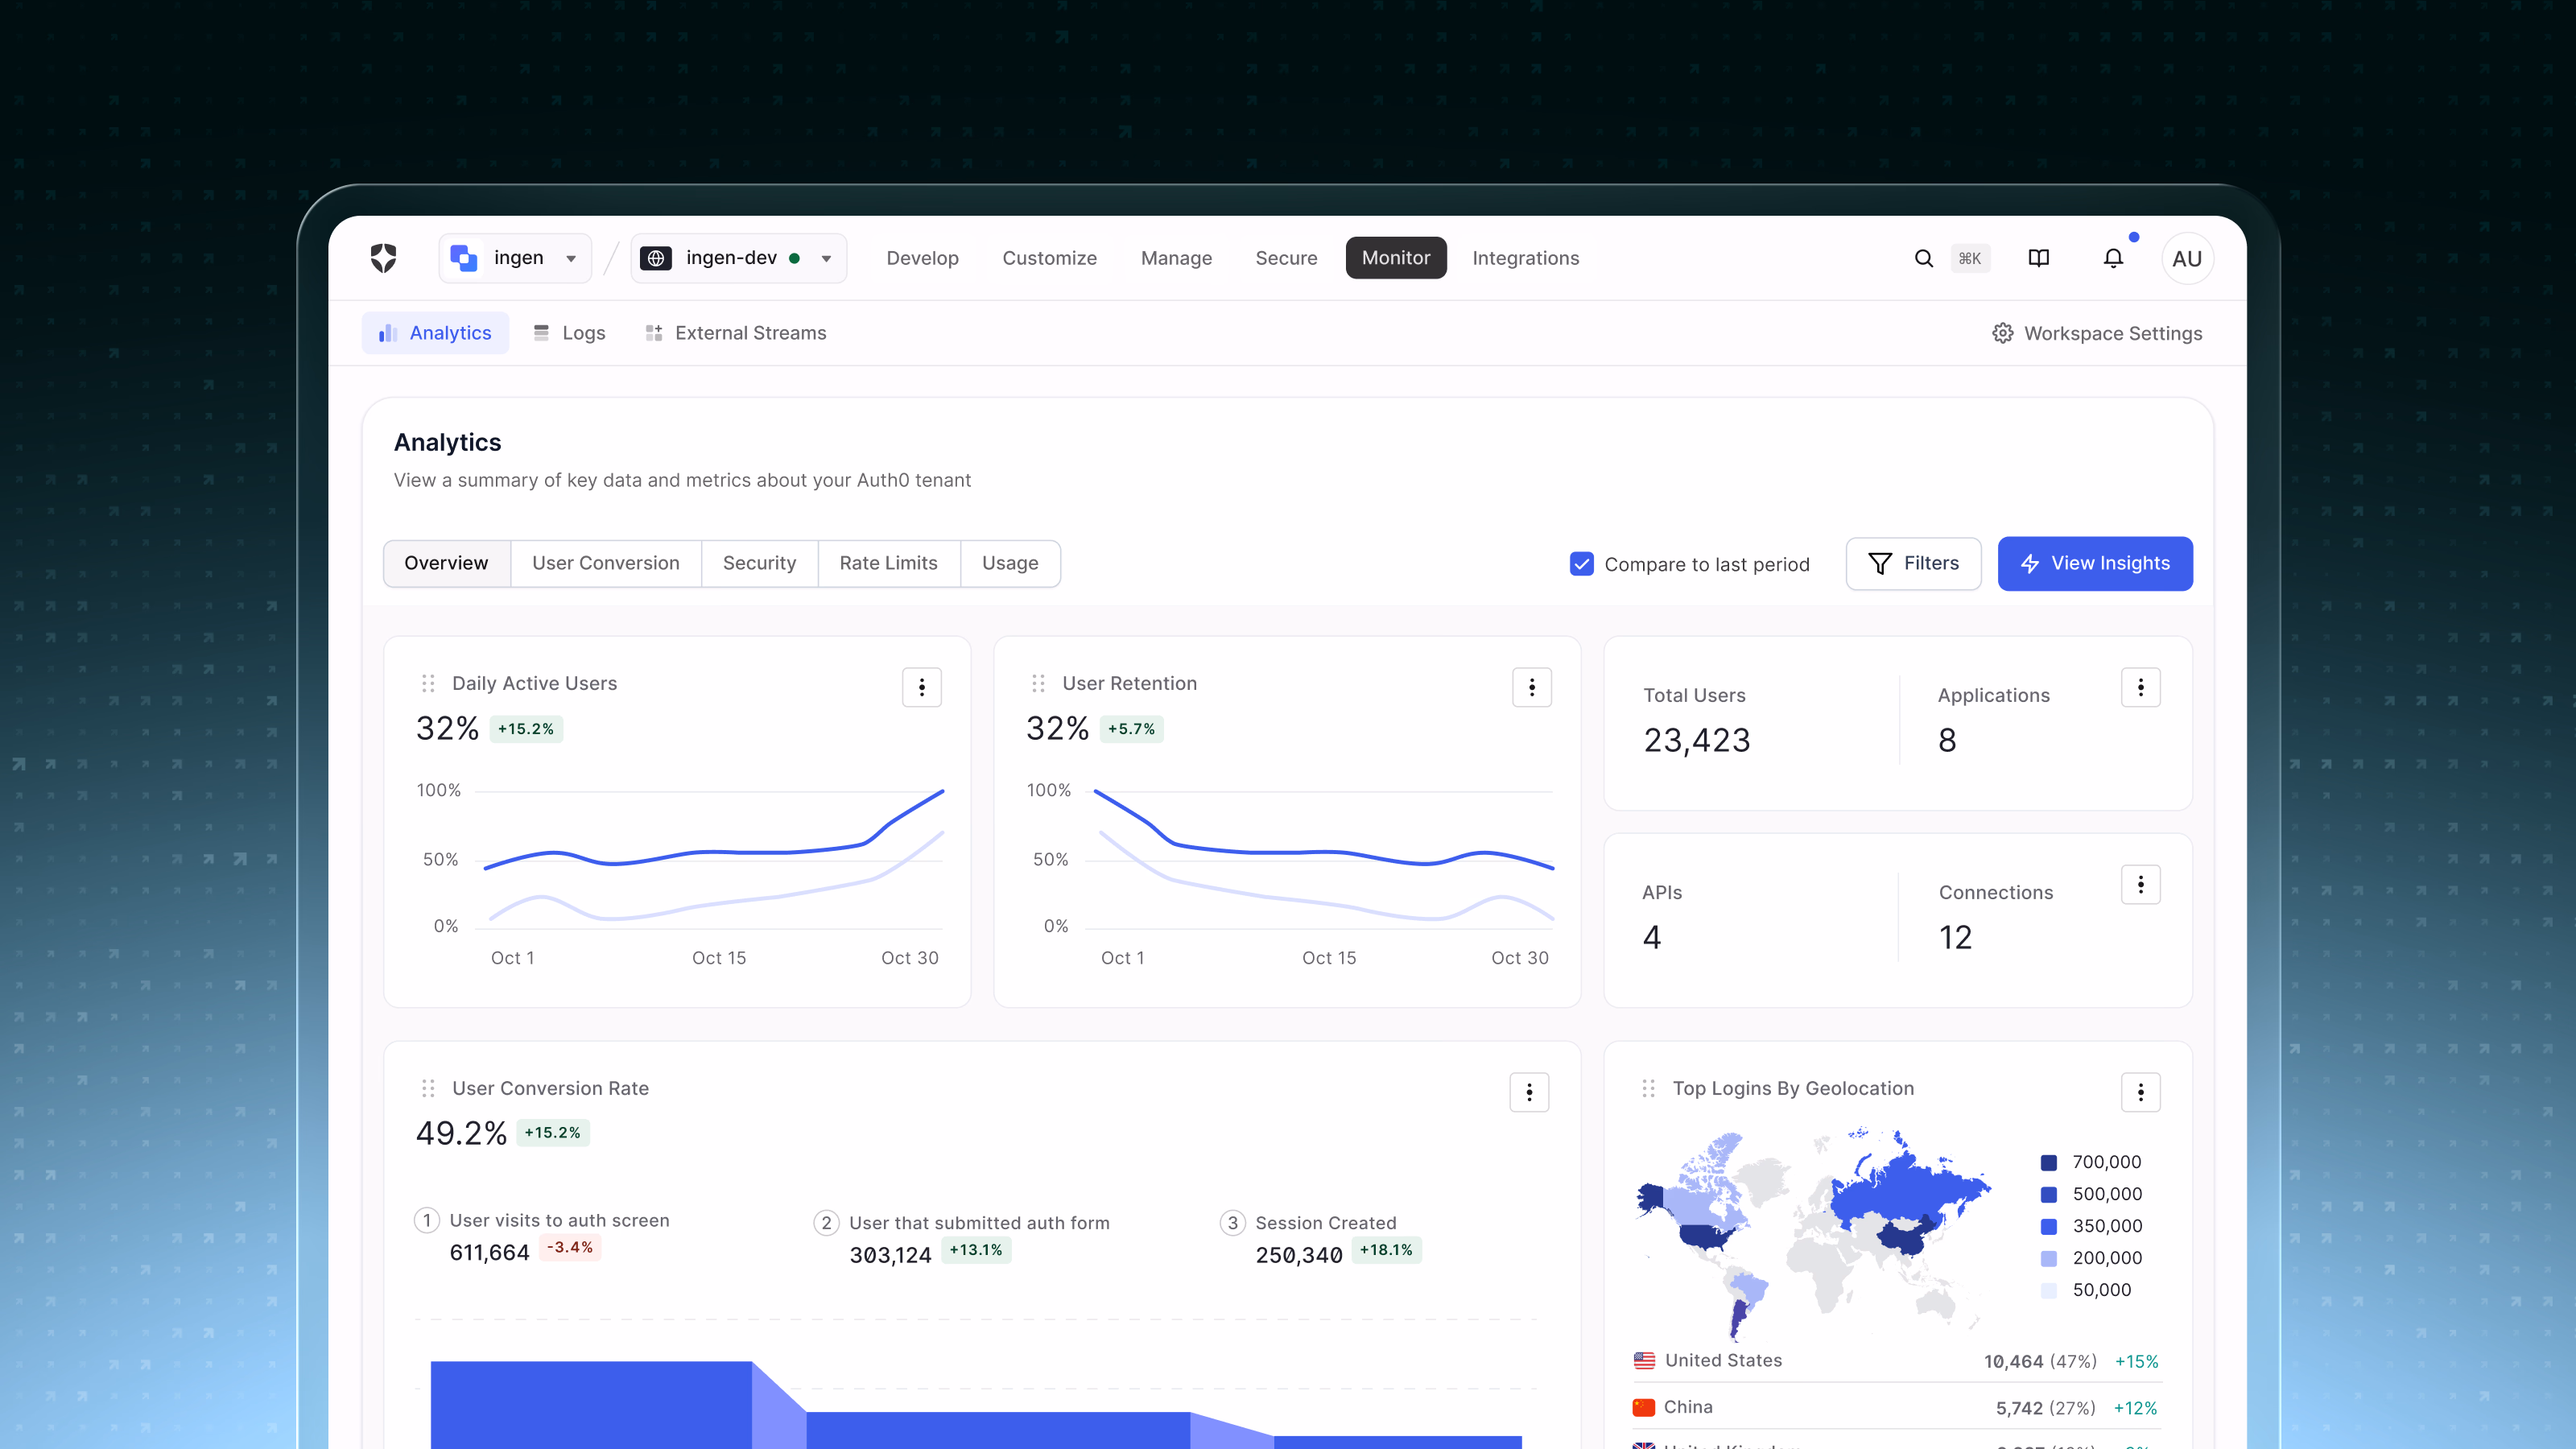Click the first blue funnel bar
Viewport: 2576px width, 1449px height.
[x=590, y=1405]
